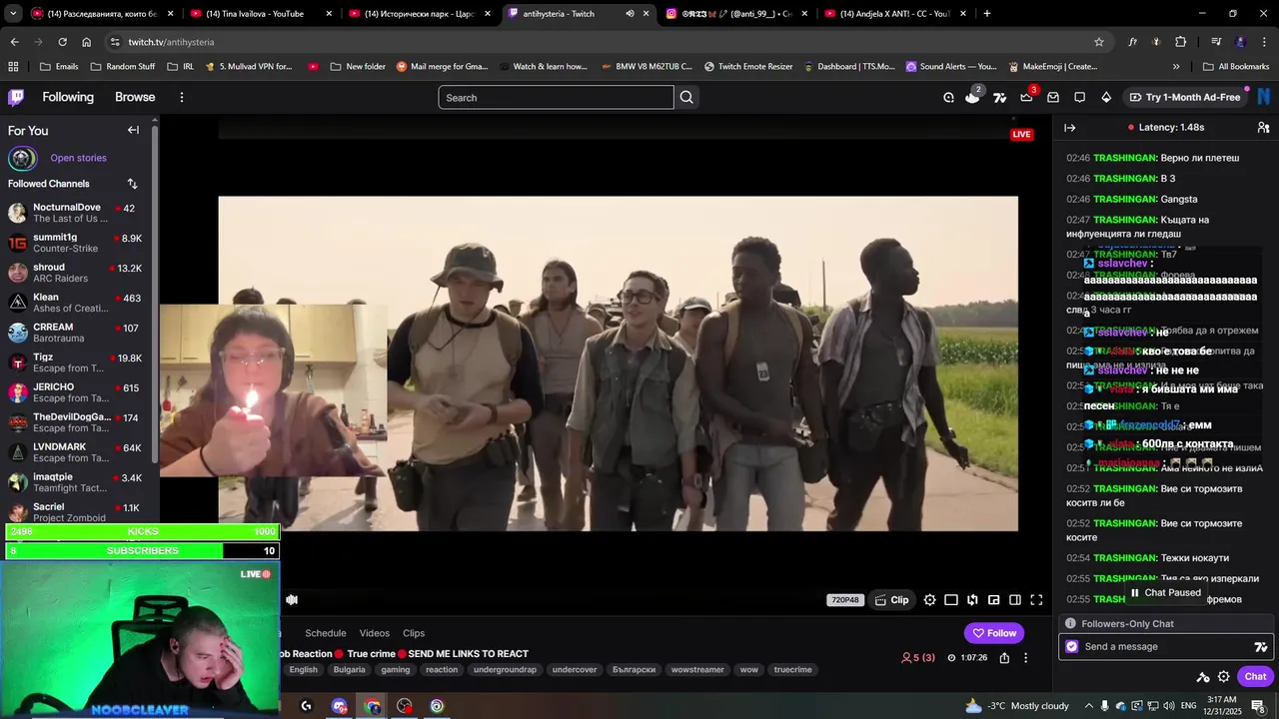Image resolution: width=1279 pixels, height=719 pixels.
Task: Switch to the channel Clips tab
Action: (414, 633)
